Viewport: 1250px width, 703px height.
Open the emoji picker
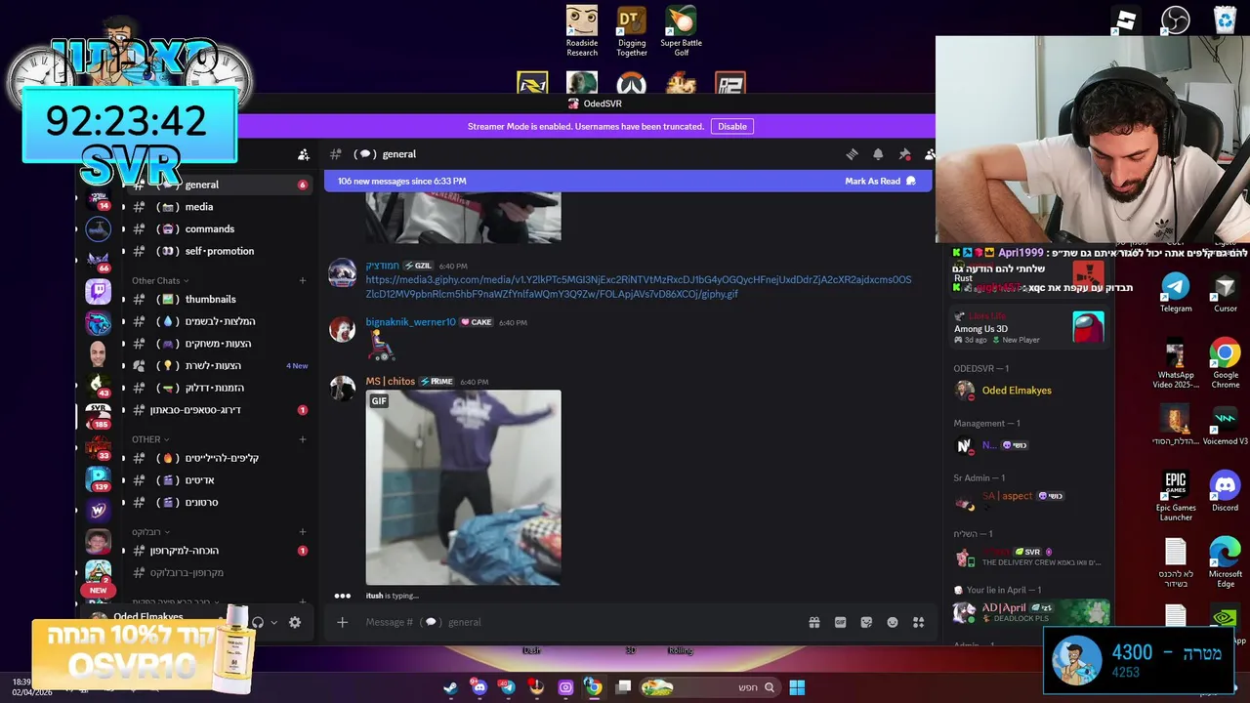tap(893, 622)
